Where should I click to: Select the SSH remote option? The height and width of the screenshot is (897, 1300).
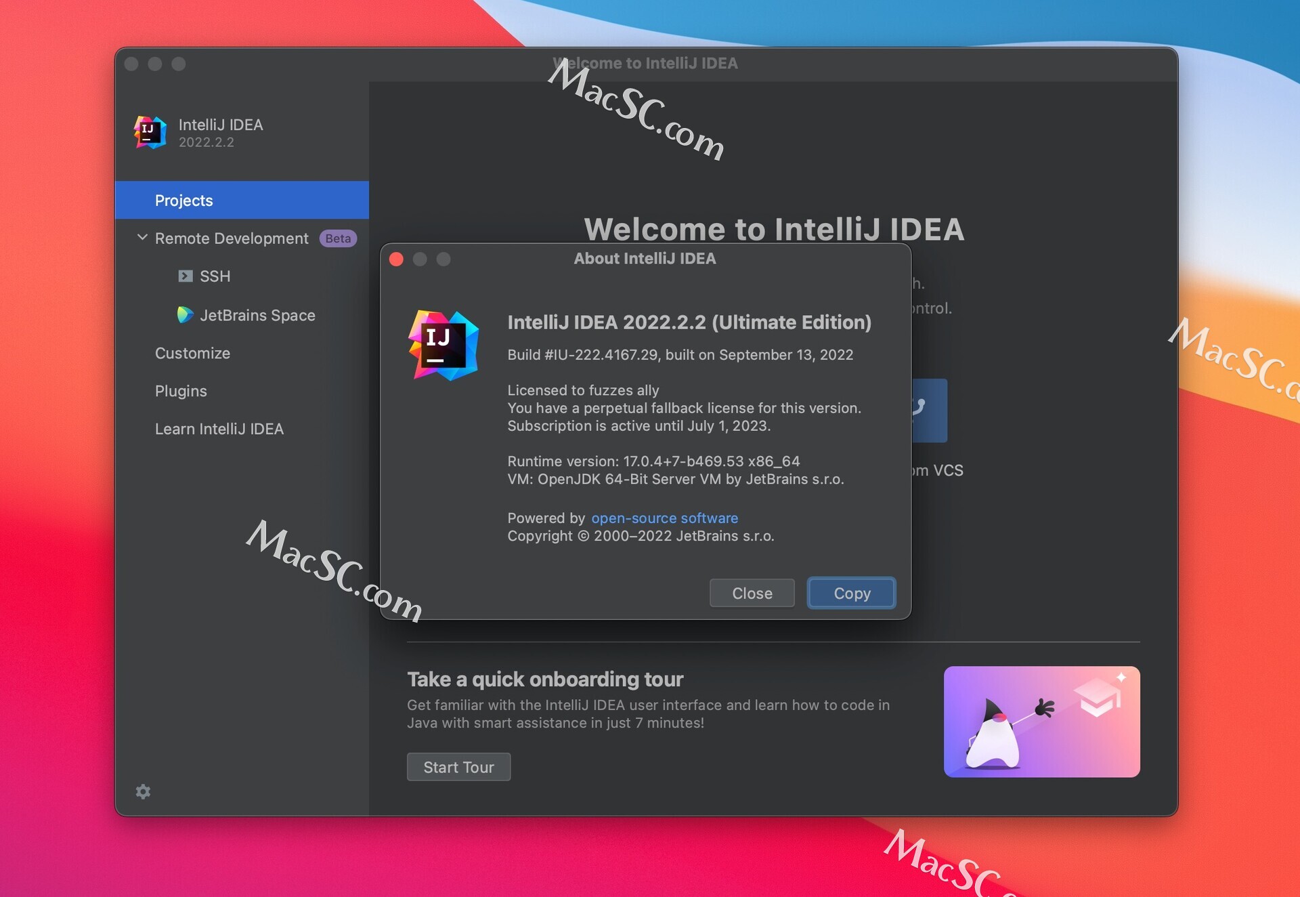(x=215, y=276)
